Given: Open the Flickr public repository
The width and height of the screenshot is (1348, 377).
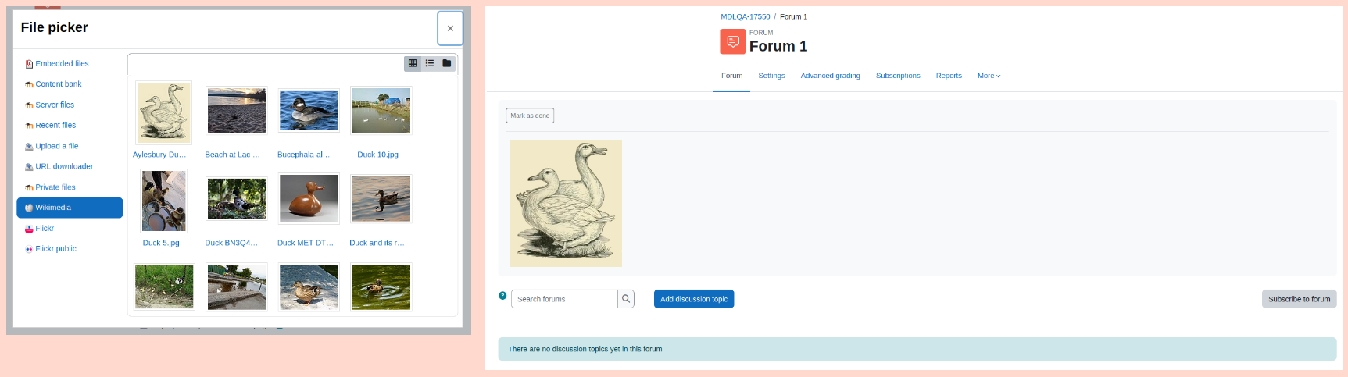Looking at the screenshot, I should [55, 249].
